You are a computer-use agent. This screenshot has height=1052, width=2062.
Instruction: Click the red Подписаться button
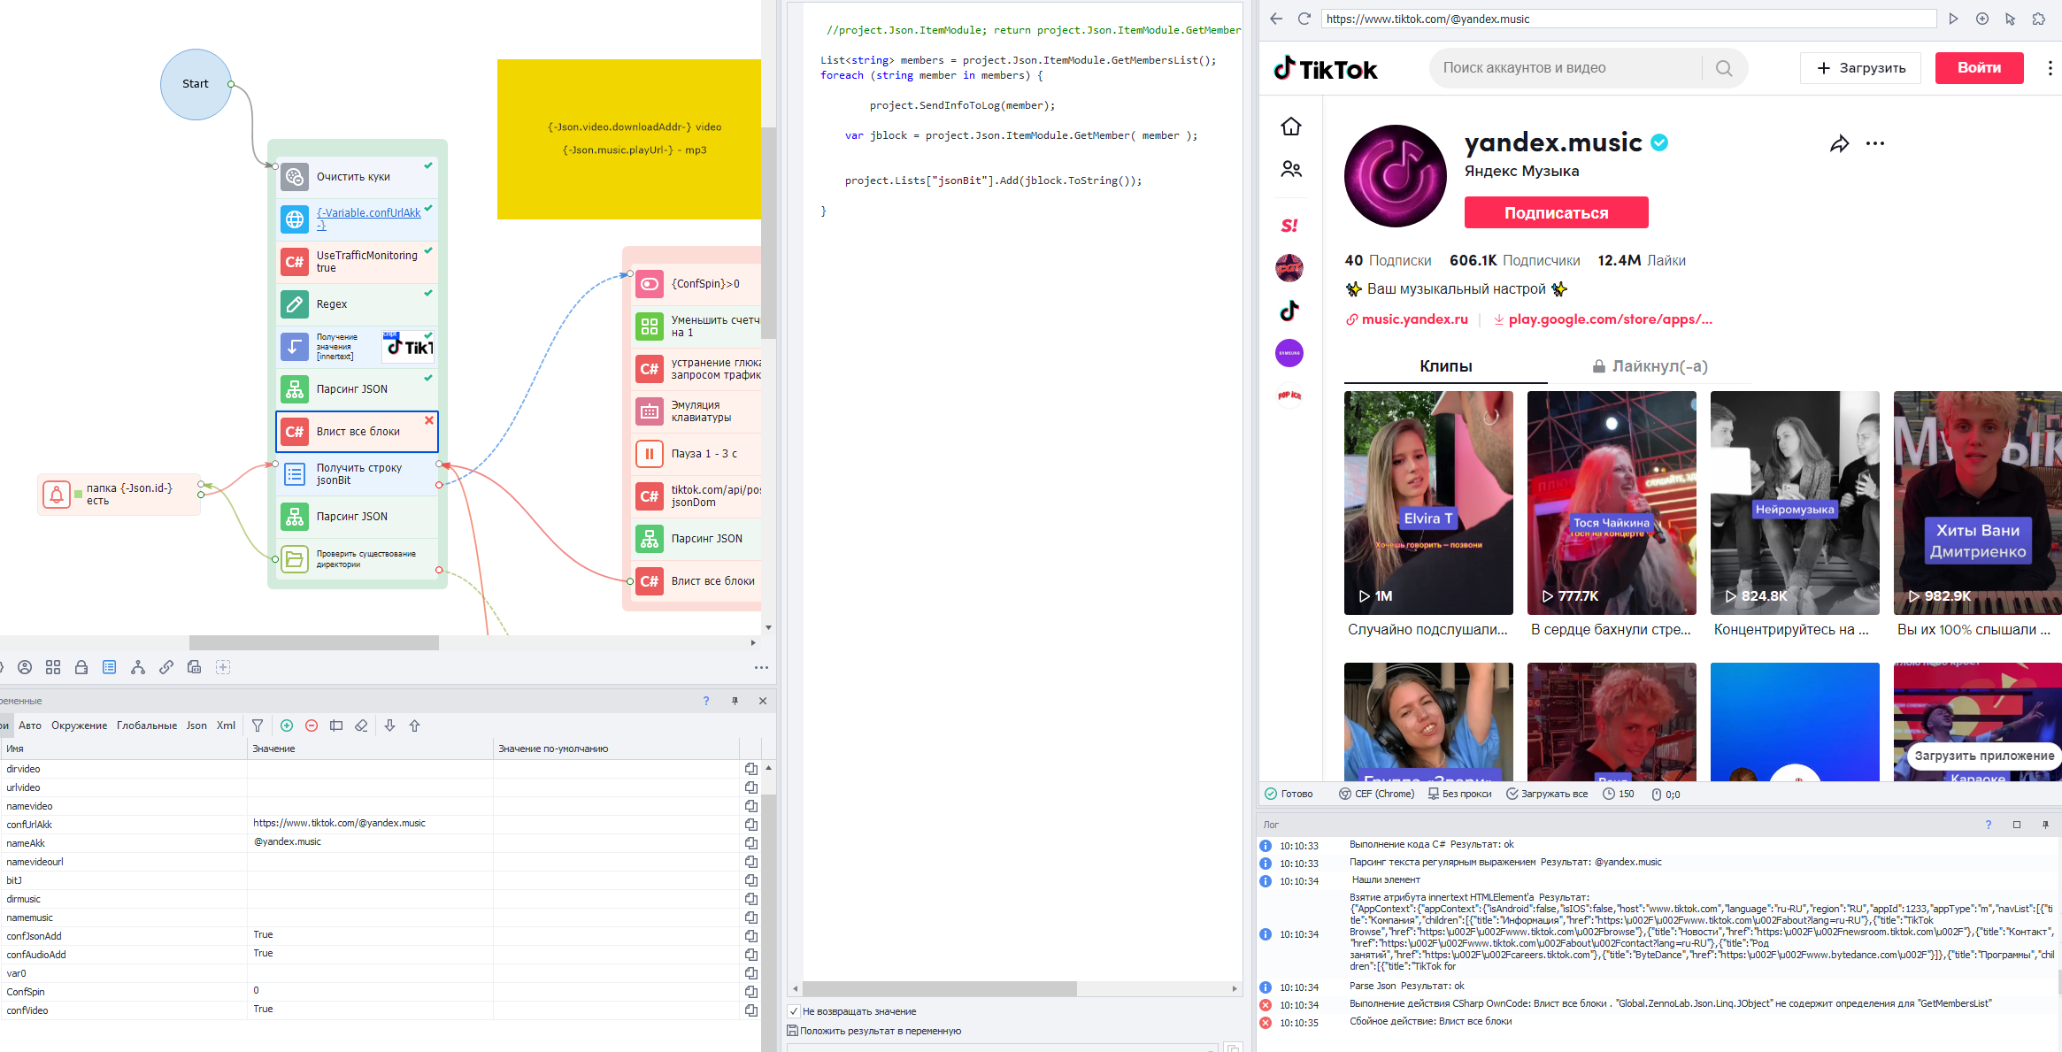click(x=1556, y=212)
